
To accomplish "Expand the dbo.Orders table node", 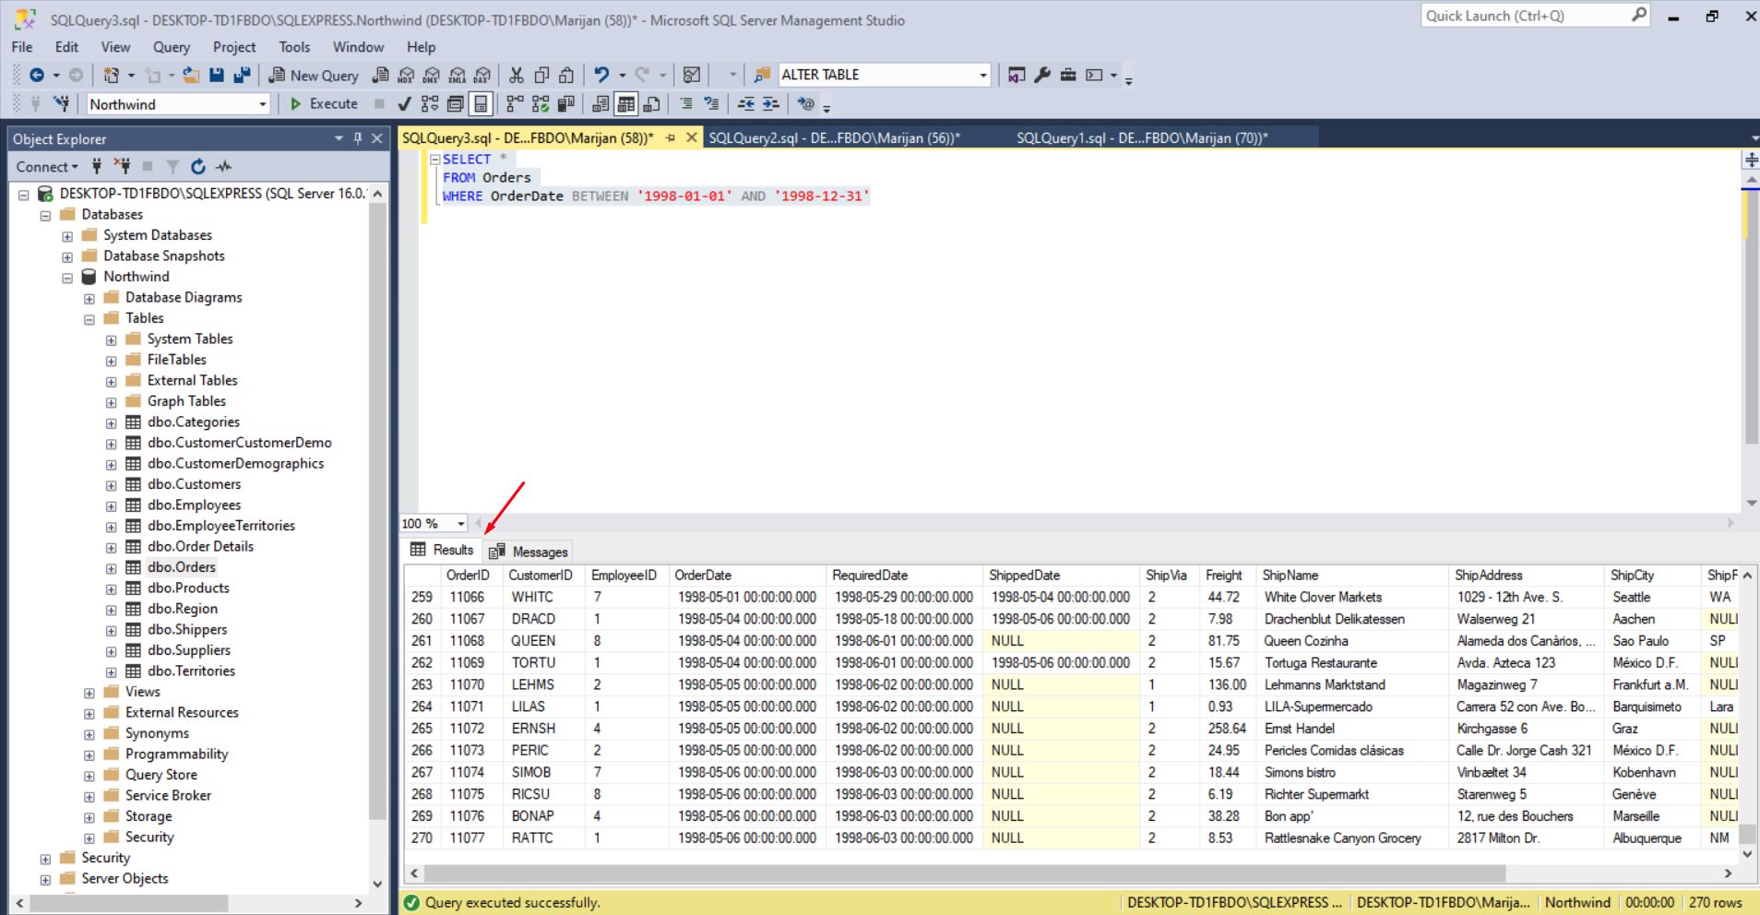I will point(112,568).
